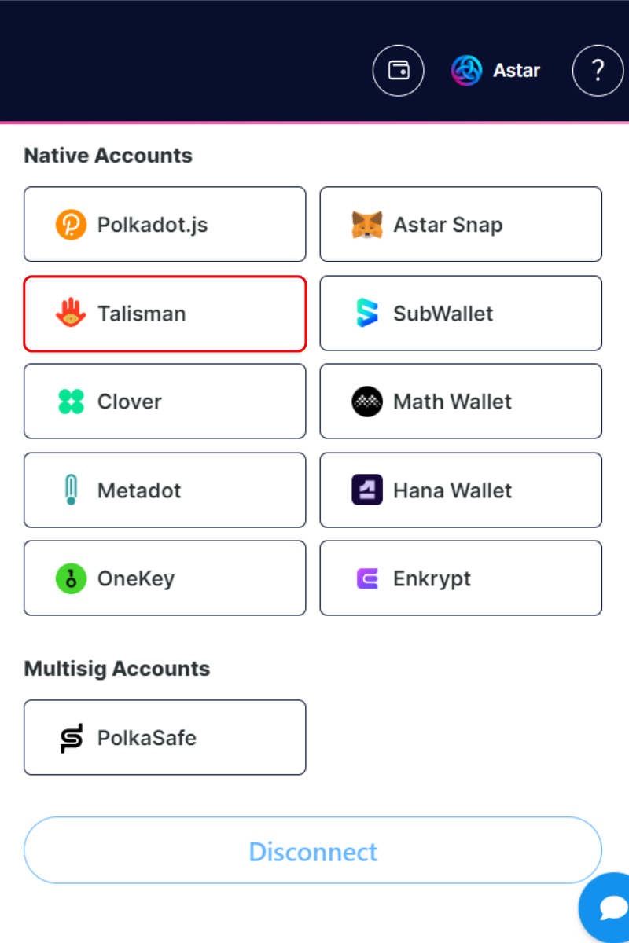The height and width of the screenshot is (943, 629).
Task: Choose Astar Snap wallet
Action: 460,225
